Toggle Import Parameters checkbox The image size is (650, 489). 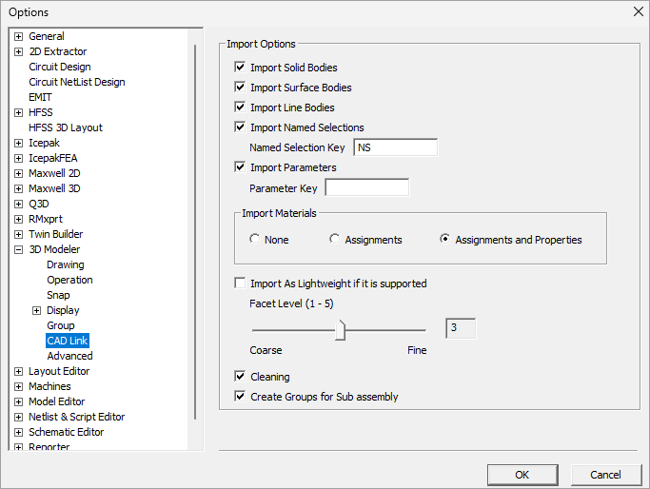tap(240, 167)
